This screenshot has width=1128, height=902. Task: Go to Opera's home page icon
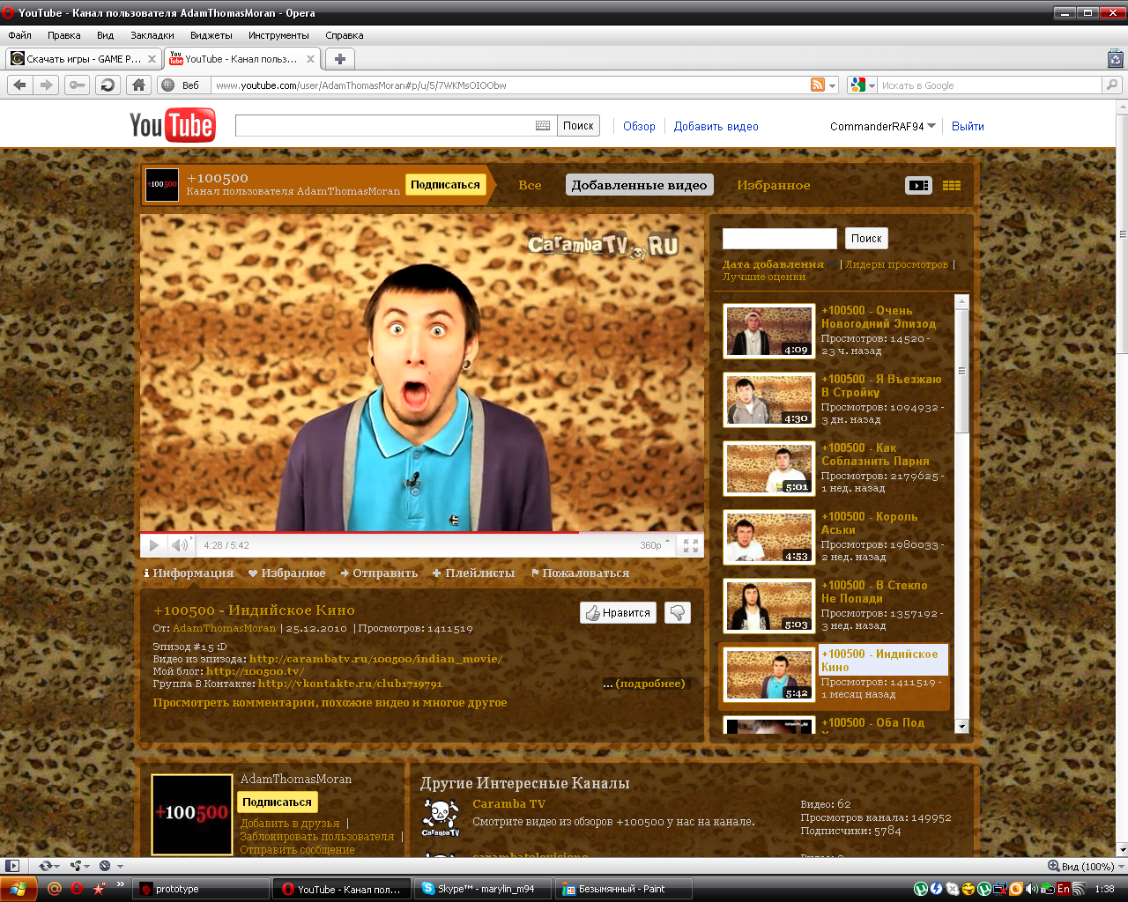138,85
